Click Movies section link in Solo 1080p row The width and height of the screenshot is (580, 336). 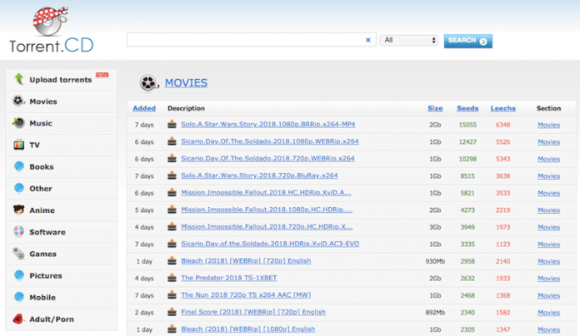(x=548, y=125)
